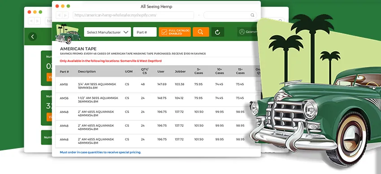Click 15+ Cases price in AM36 row
Image resolution: width=381 pixels, height=174 pixels.
[x=240, y=98]
